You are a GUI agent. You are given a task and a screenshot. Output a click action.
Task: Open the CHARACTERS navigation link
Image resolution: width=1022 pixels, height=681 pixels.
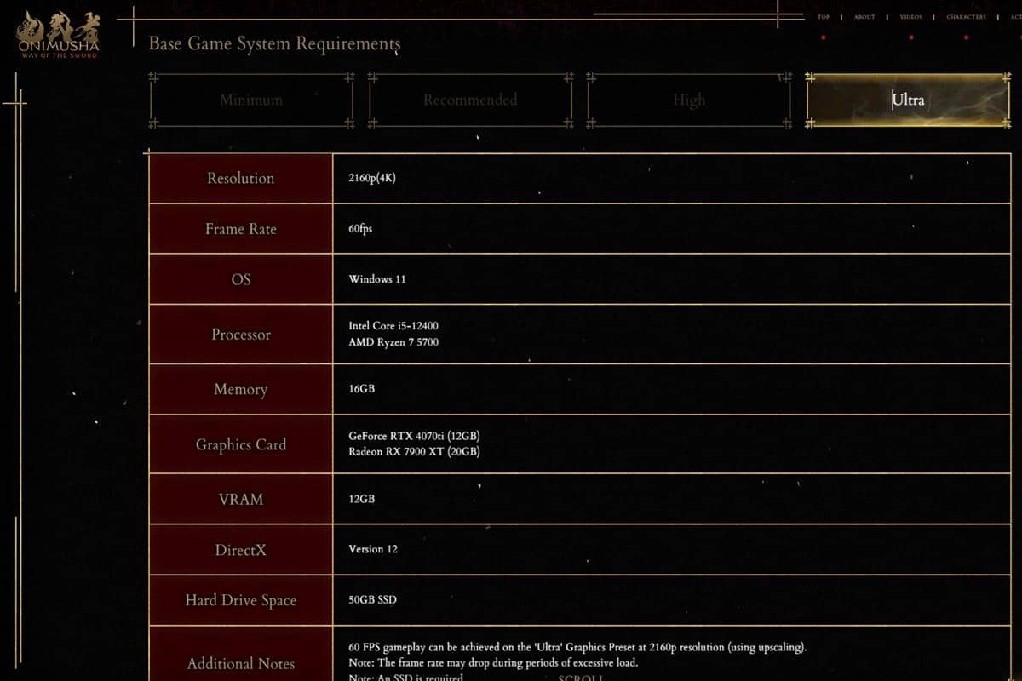point(966,17)
